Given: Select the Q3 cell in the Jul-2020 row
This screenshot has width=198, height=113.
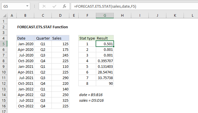Looking at the screenshot, I should click(x=43, y=55).
